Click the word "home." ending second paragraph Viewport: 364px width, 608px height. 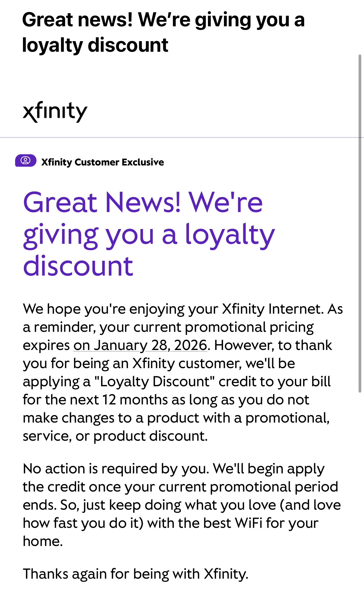coord(43,541)
